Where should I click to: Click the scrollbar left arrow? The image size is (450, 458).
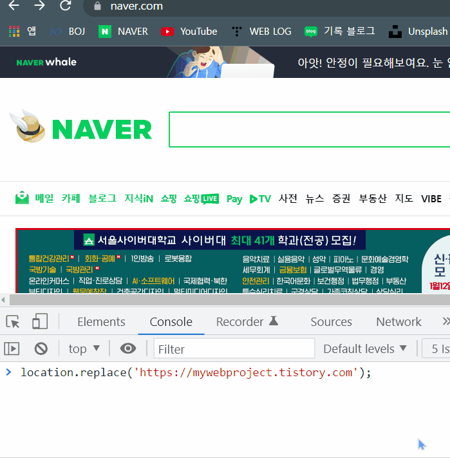tap(3, 300)
